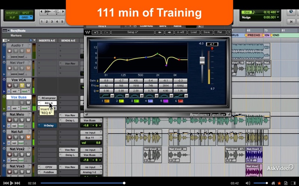Go to next preset with right arrow
299x186 pixels.
(x=169, y=32)
